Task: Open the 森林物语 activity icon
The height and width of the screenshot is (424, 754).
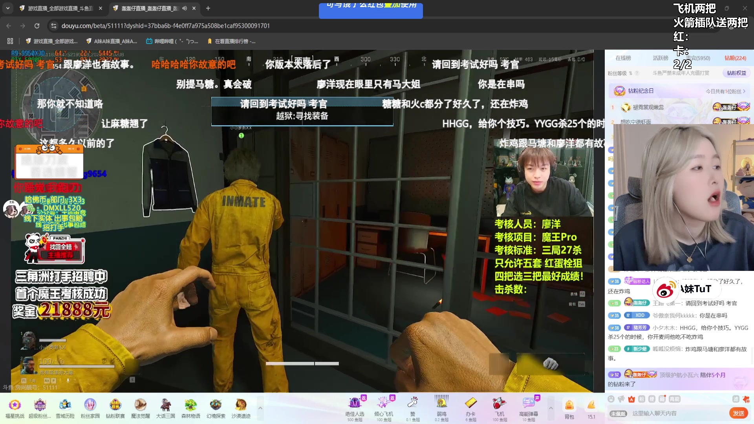Action: pos(190,408)
